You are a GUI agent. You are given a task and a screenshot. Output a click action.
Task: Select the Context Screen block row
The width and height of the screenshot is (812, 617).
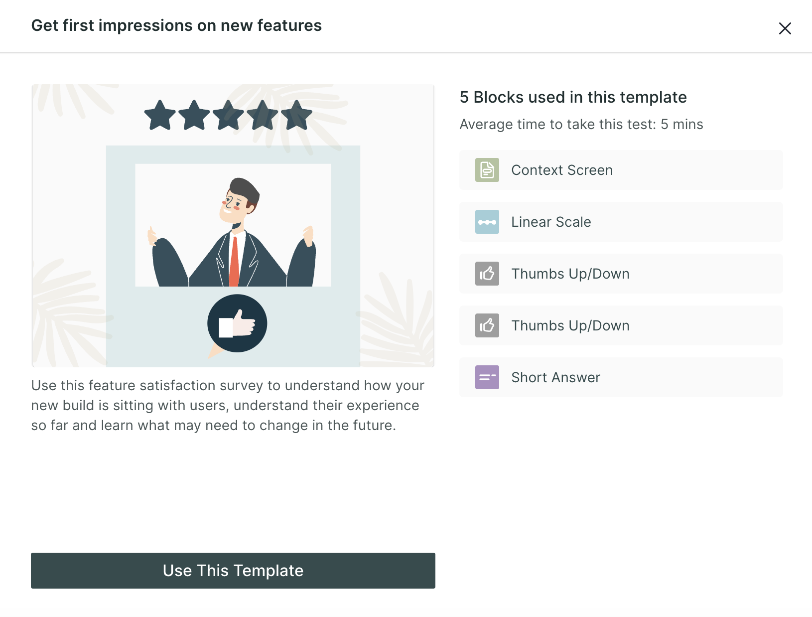tap(621, 170)
